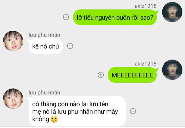Select the white bubble 'kệ nó chứ'
185x128 pixels.
point(46,46)
